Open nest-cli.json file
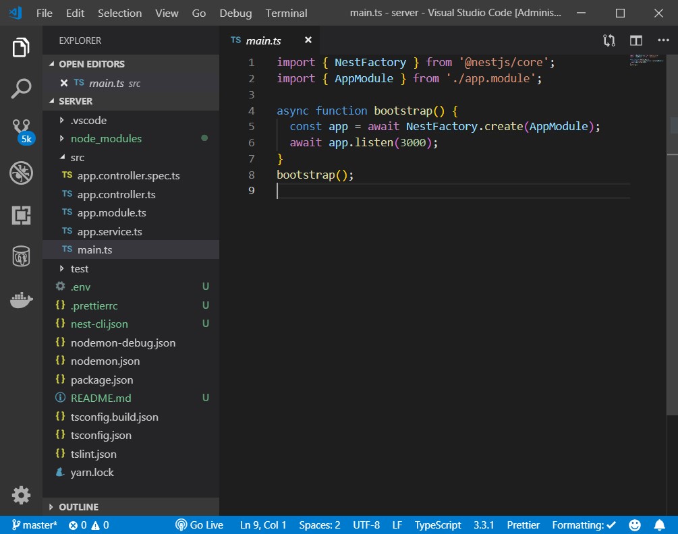The width and height of the screenshot is (678, 534). point(131,324)
